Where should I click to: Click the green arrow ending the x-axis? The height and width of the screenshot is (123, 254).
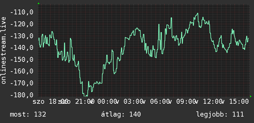[x=251, y=96]
